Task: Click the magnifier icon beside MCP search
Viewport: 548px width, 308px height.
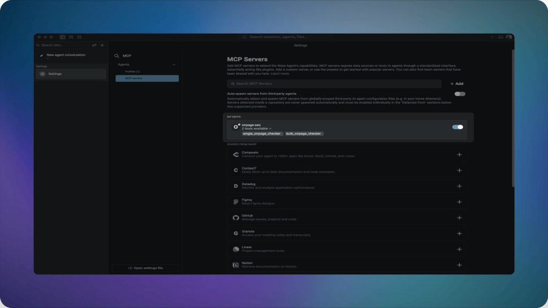Action: coord(117,56)
